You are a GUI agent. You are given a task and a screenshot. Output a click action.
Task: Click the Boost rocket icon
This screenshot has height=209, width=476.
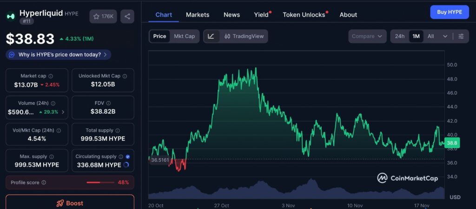[x=60, y=203]
